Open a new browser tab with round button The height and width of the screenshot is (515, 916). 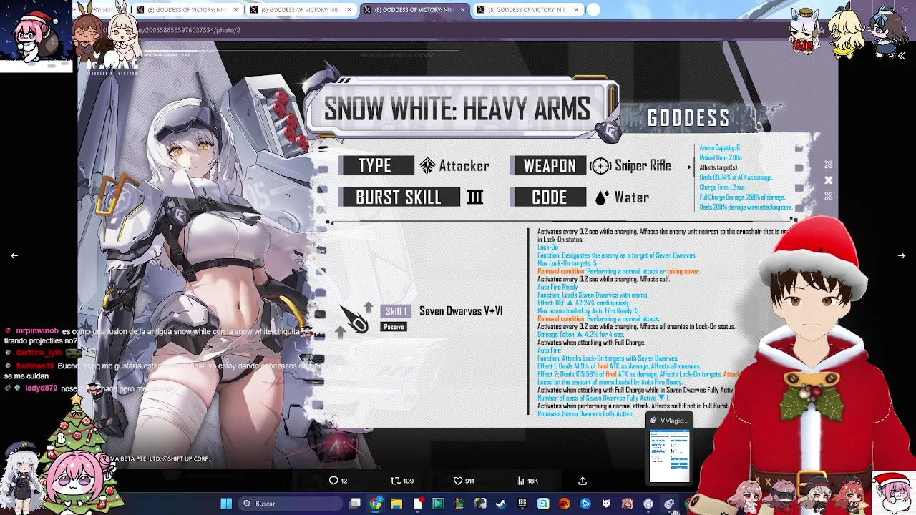593,10
